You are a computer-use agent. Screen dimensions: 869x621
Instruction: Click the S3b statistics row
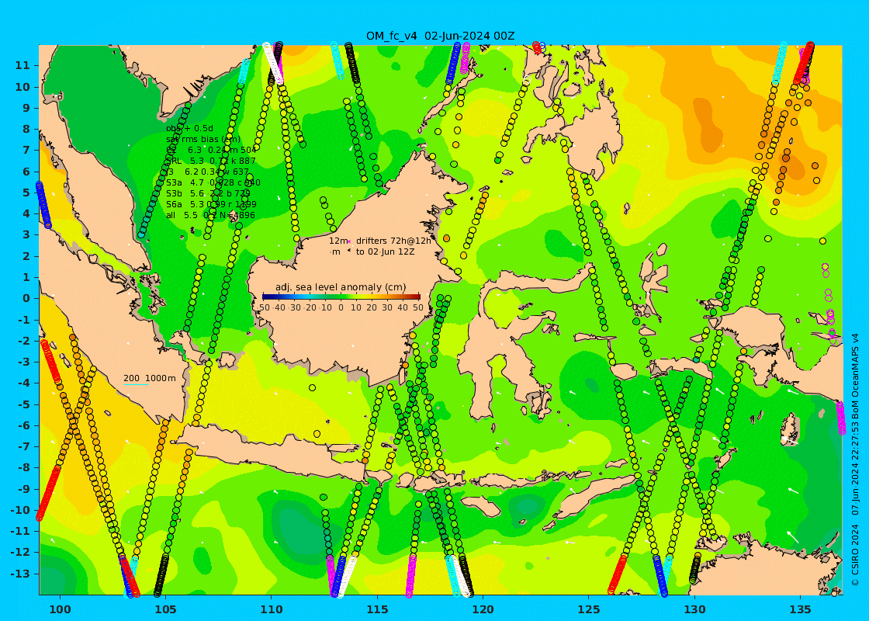coord(208,193)
